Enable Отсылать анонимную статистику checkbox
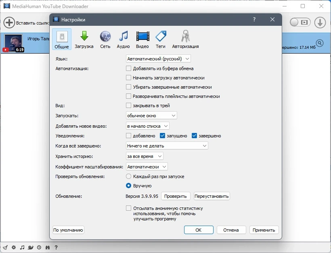The image size is (331, 253). pos(128,208)
